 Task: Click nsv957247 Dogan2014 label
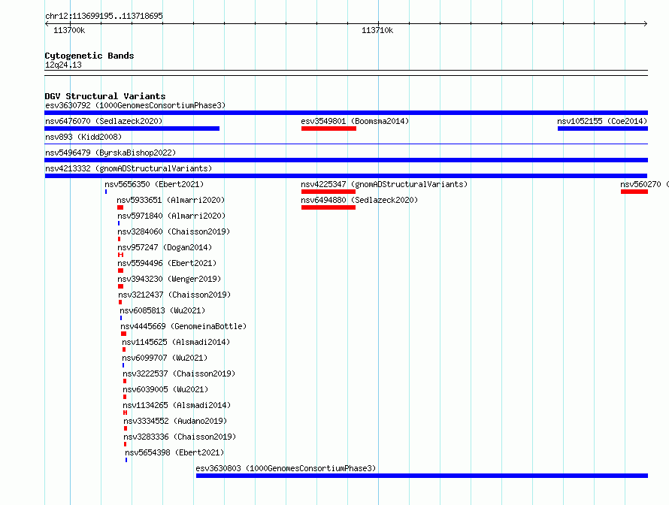click(x=165, y=247)
